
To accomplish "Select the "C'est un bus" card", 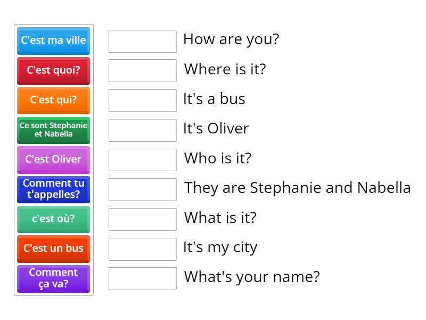I will pyautogui.click(x=53, y=249).
